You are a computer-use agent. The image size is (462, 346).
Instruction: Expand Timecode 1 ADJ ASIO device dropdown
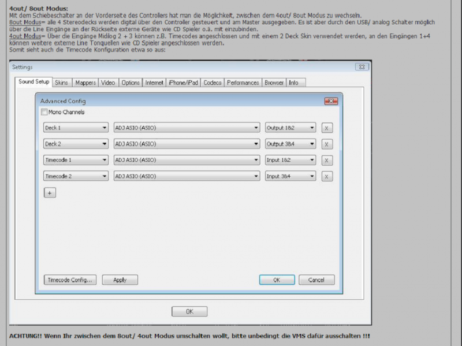pos(186,160)
